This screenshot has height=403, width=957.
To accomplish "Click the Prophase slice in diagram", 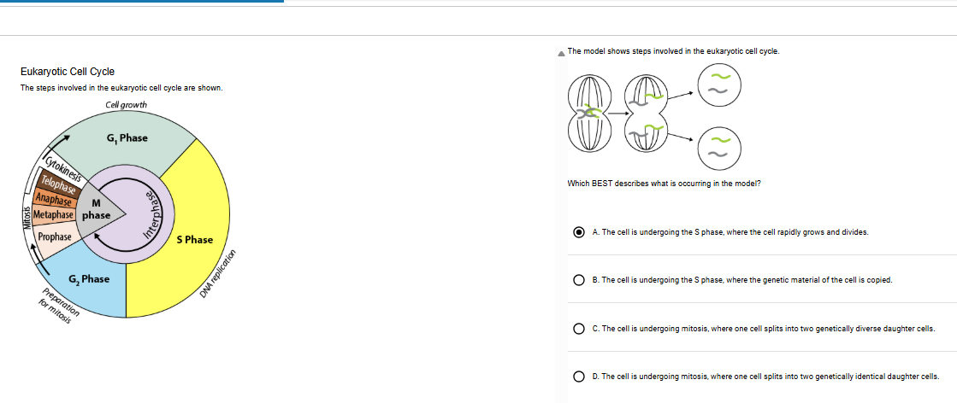I will [x=54, y=237].
